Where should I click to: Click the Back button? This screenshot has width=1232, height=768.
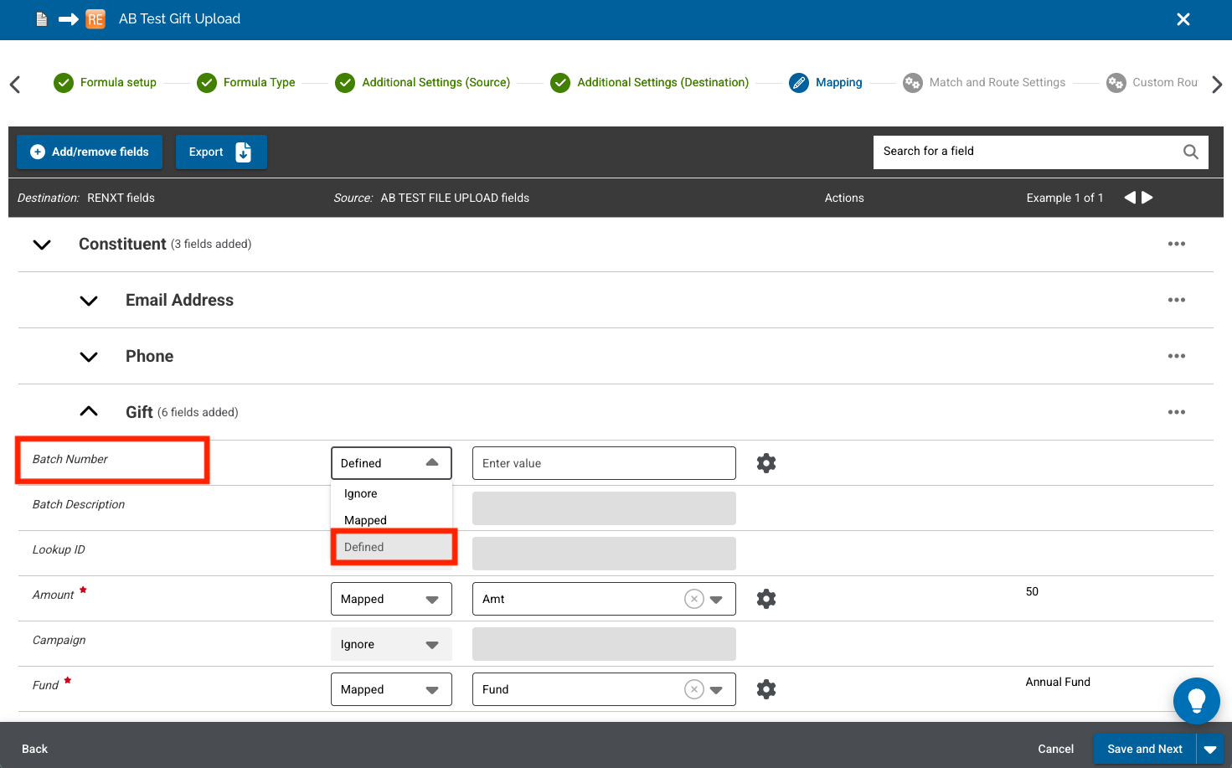click(35, 749)
